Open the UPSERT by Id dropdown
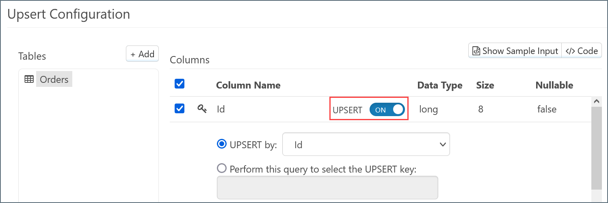The image size is (608, 203). click(x=366, y=145)
